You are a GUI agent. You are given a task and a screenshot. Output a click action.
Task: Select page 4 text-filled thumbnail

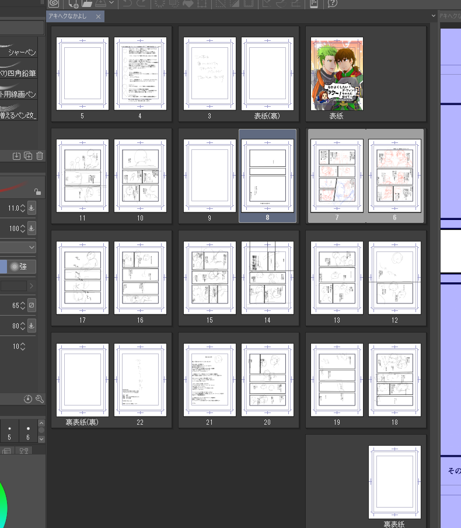140,74
